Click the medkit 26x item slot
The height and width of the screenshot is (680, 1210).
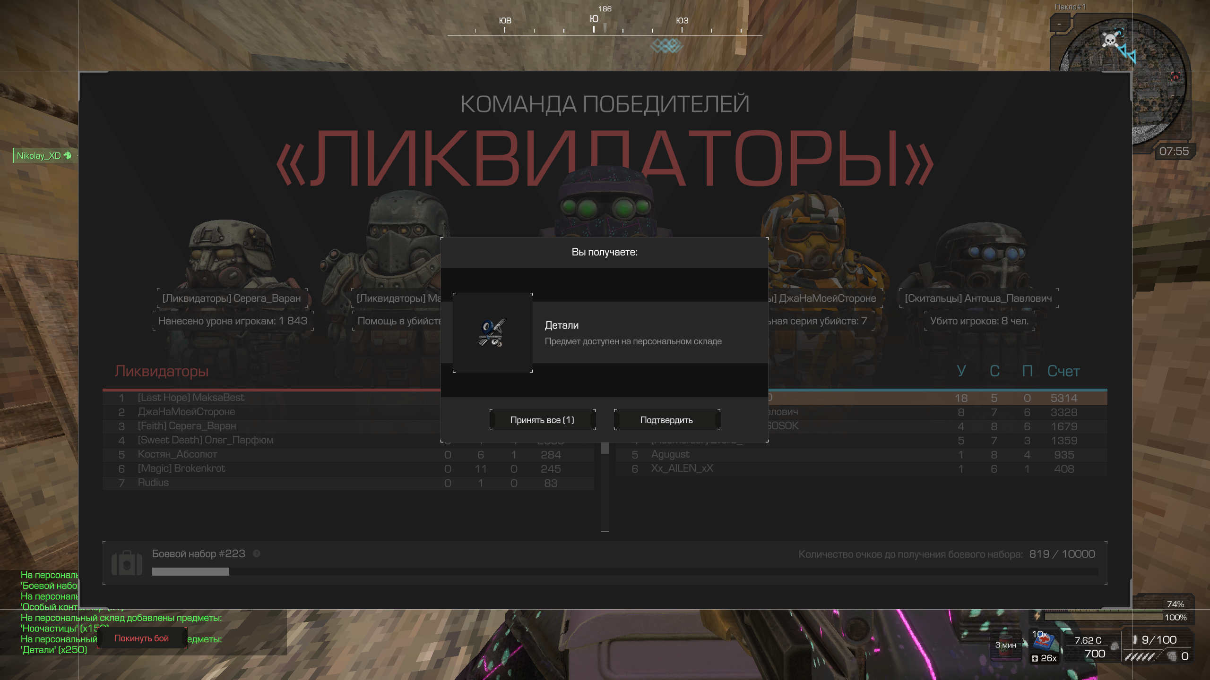pos(1045,646)
